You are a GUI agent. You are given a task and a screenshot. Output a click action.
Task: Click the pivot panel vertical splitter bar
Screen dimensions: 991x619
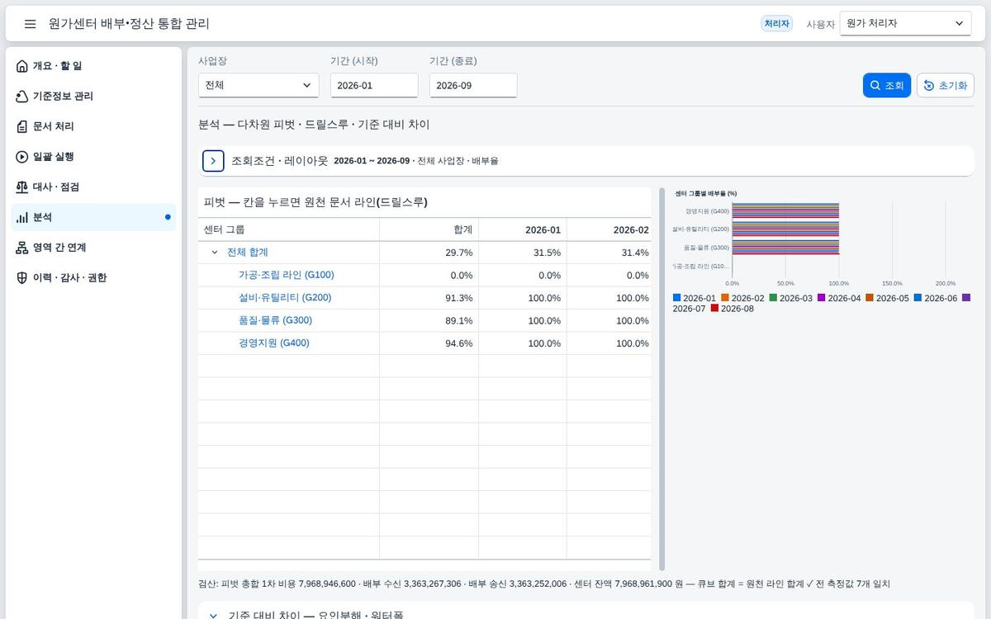point(661,380)
